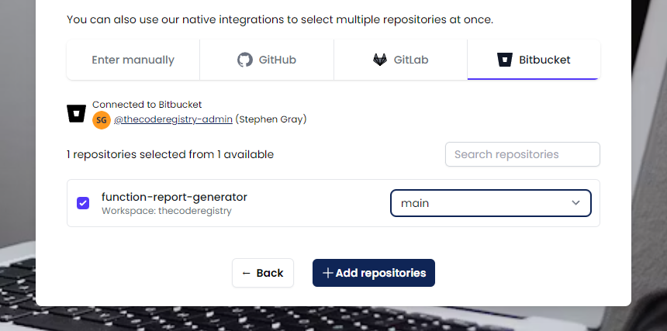667x331 pixels.
Task: Click the Workspace: thecoderegistry text
Action: pos(166,211)
